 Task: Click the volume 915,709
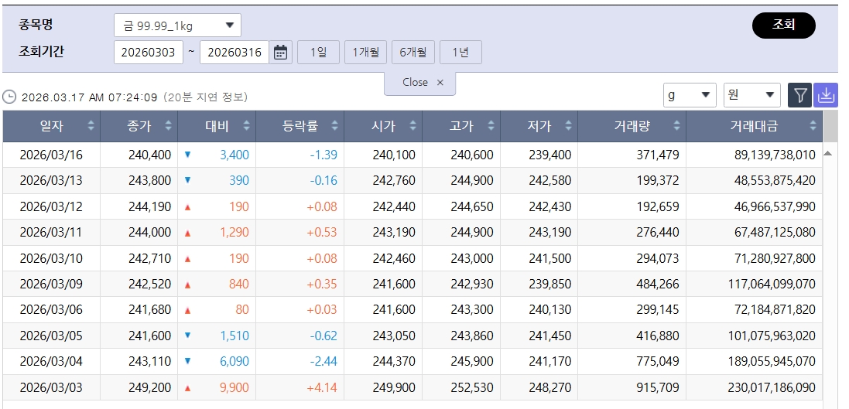[x=657, y=388]
